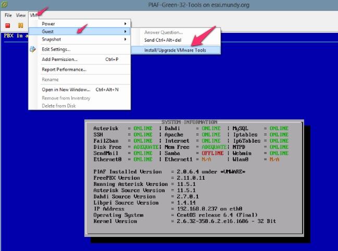Image resolution: width=338 pixels, height=251 pixels.
Task: Expand the Snapshot submenu
Action: [79, 40]
